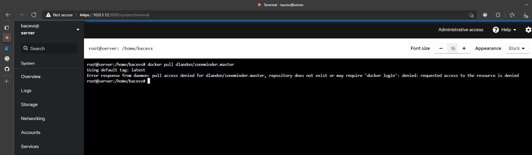Go back with the browser back arrow
This screenshot has width=532, height=155.
point(8,15)
